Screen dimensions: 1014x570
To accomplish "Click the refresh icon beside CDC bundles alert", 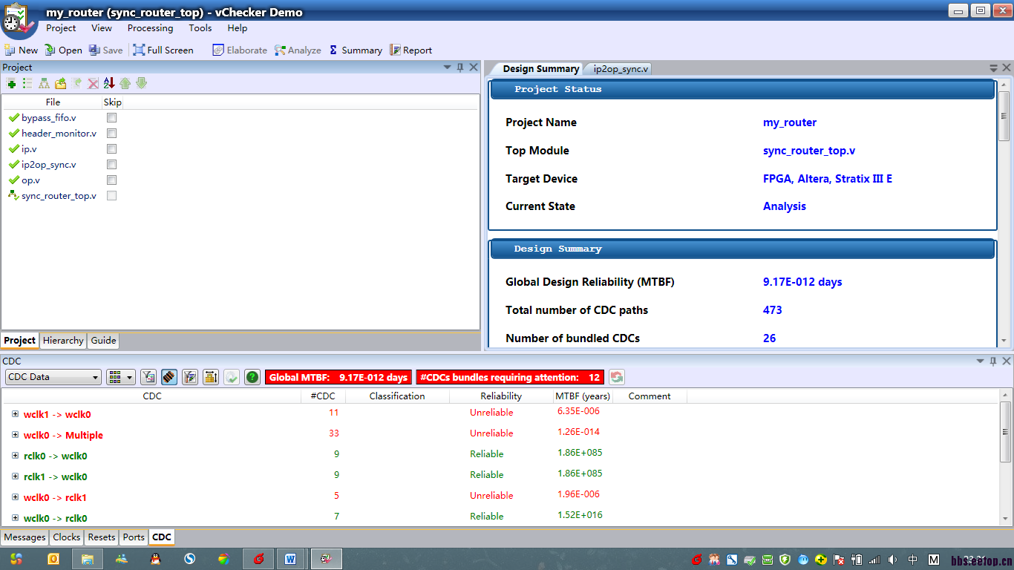I will click(616, 377).
